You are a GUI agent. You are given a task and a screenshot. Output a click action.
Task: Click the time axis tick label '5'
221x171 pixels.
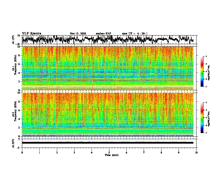[x=109, y=153]
